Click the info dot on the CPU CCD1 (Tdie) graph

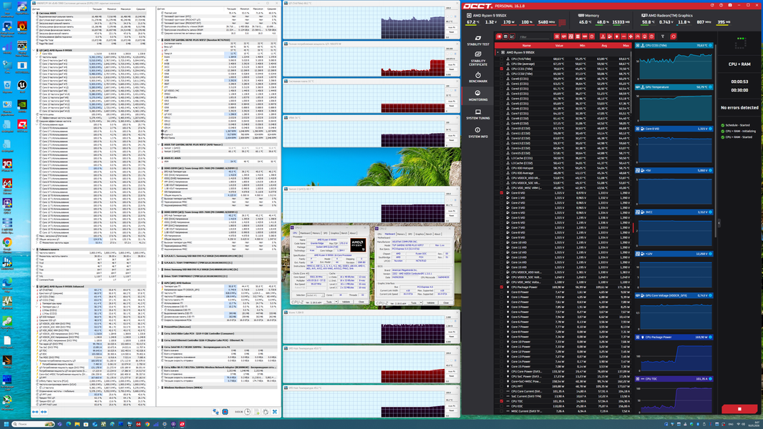pyautogui.click(x=711, y=46)
